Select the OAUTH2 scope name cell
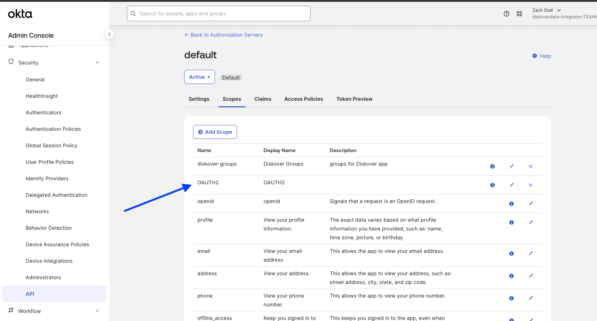The height and width of the screenshot is (321, 597). 208,182
